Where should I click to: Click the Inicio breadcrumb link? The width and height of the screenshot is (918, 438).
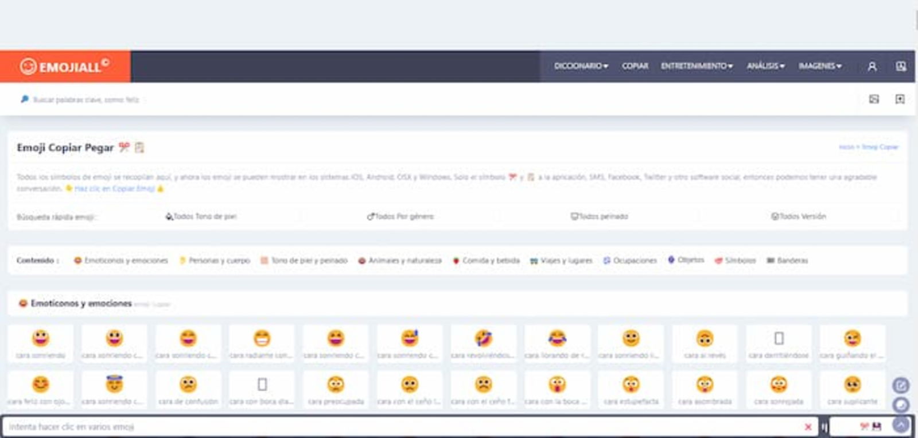tap(846, 147)
